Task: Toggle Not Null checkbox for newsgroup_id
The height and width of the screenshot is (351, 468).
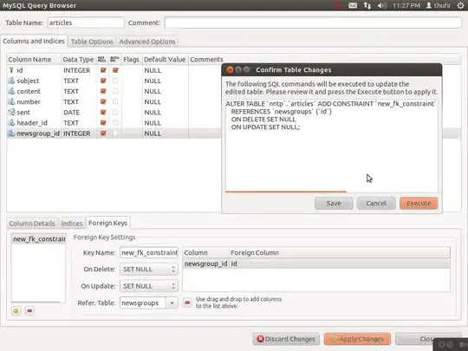Action: coord(103,133)
